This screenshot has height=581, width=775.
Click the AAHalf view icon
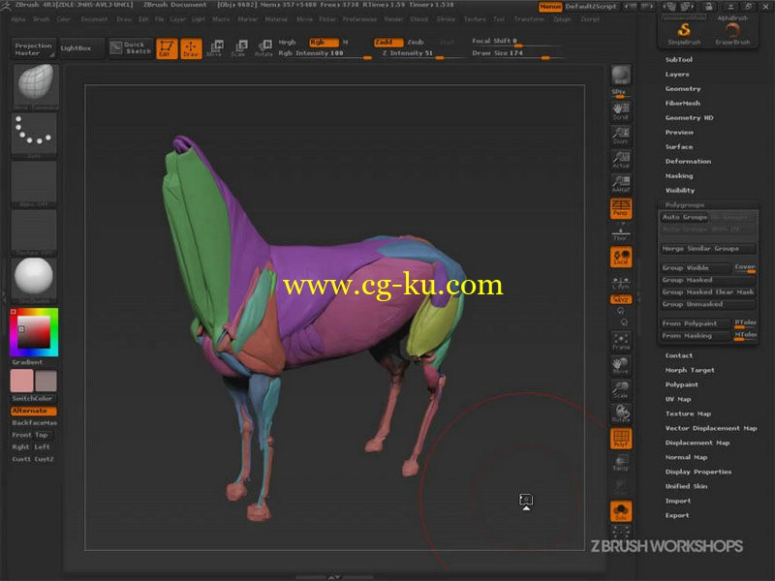[621, 183]
